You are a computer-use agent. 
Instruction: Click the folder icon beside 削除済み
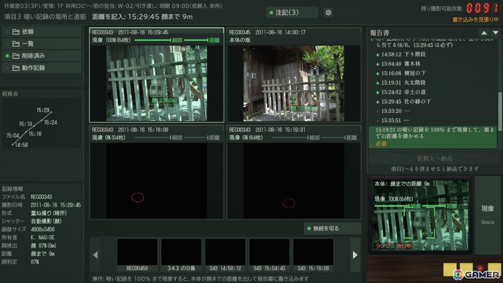(x=16, y=55)
